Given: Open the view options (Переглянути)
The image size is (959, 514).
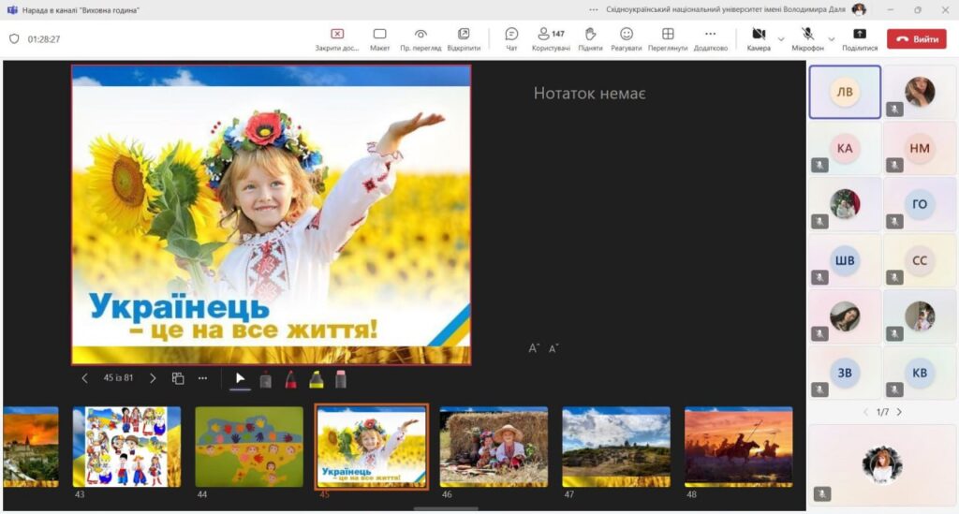Looking at the screenshot, I should pos(668,38).
